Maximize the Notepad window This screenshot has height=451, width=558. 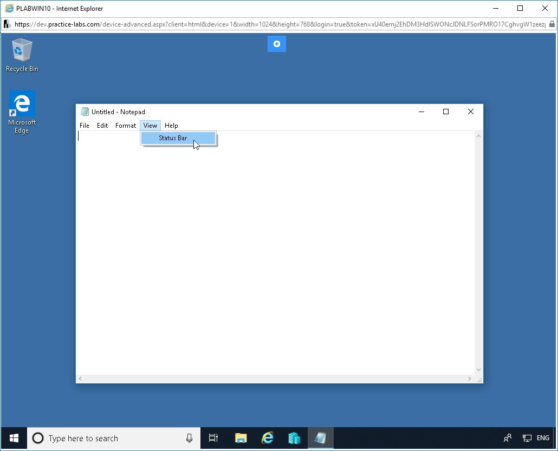[445, 112]
